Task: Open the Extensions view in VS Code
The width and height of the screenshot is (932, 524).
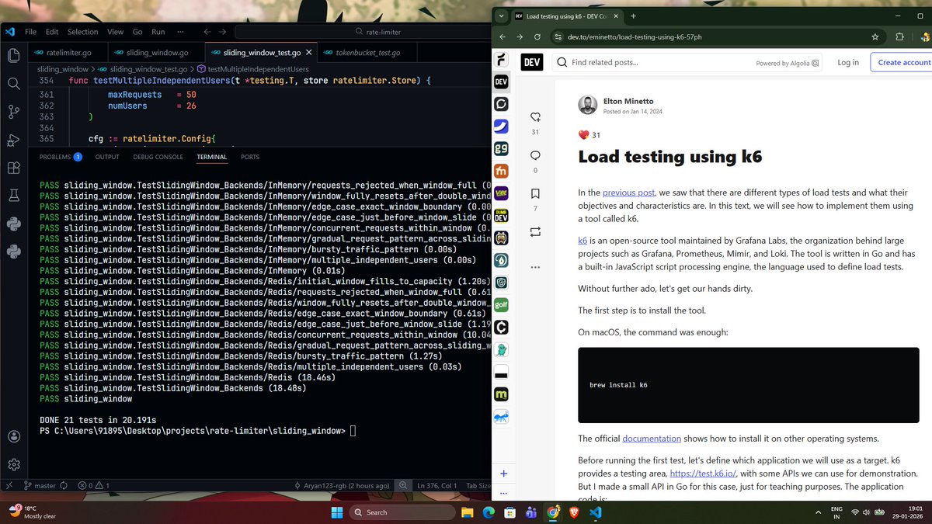Action: 13,168
